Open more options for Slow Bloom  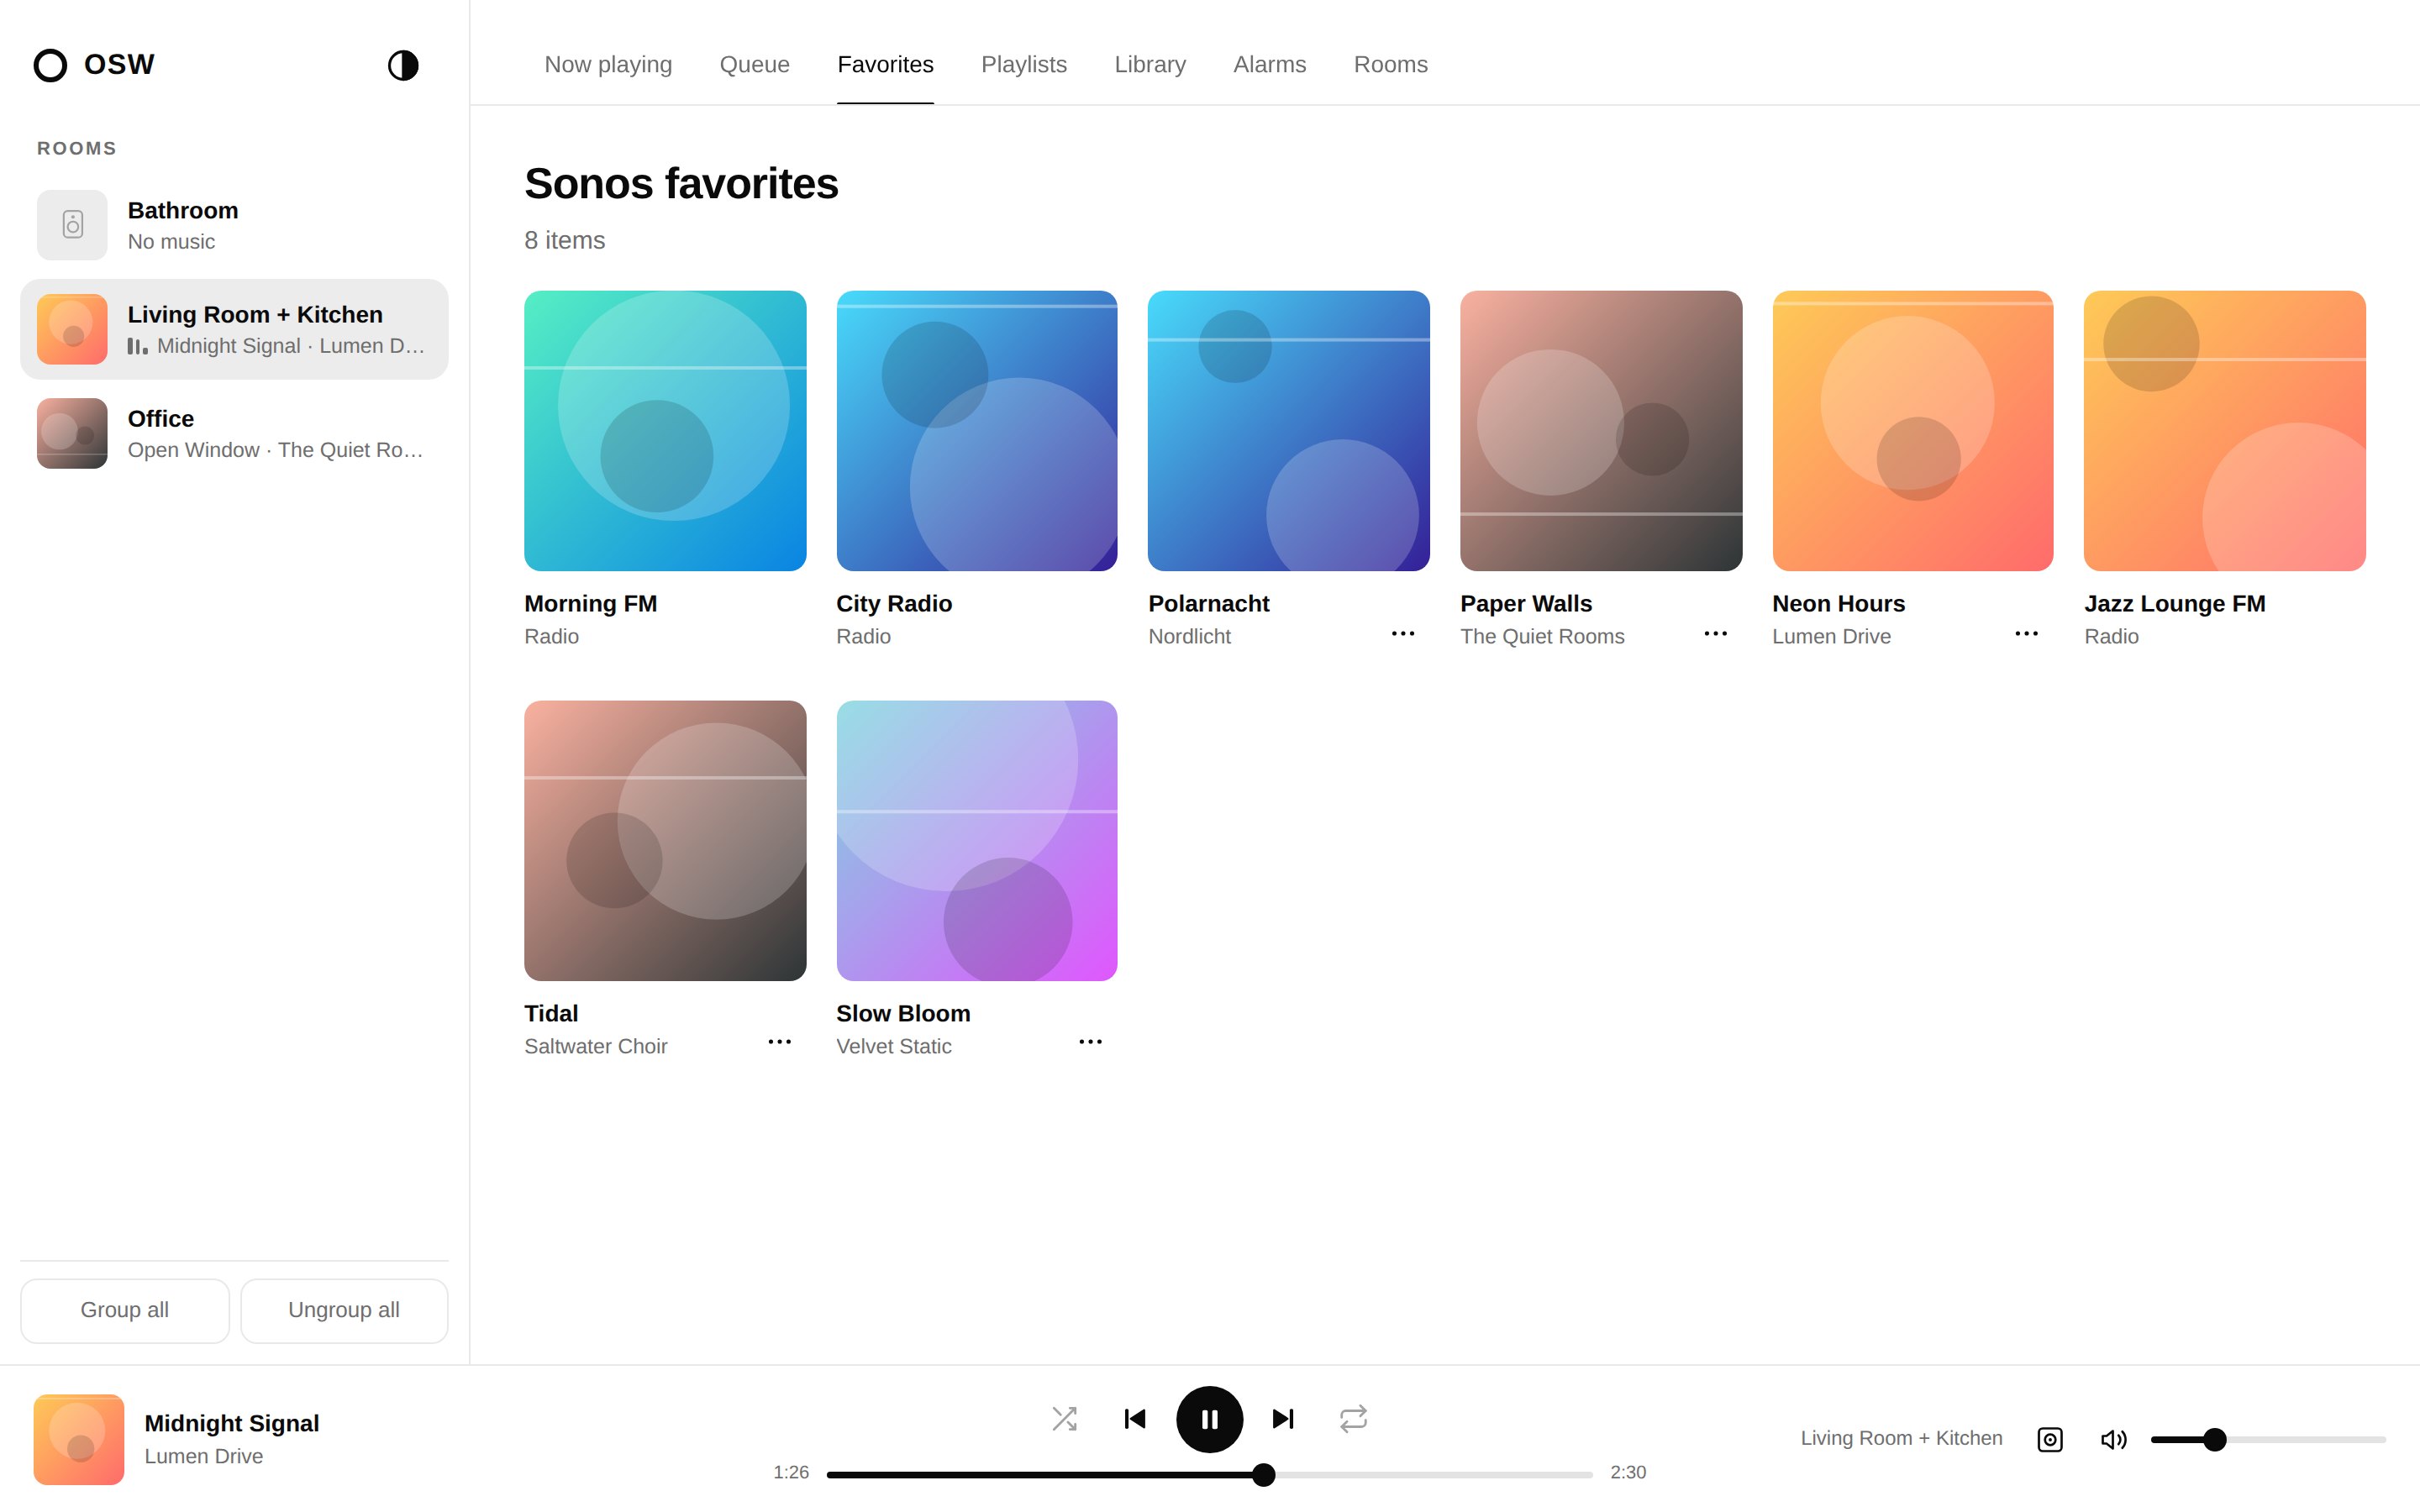1090,1042
